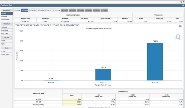This screenshot has width=185, height=108.
Task: Click the red plus icon beside refresh
Action: [184, 2]
